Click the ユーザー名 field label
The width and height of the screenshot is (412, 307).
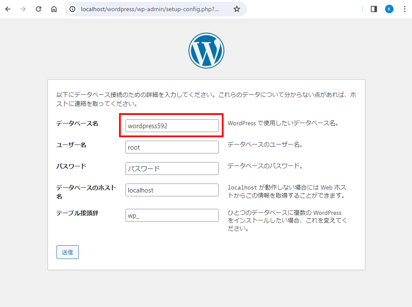pos(71,145)
